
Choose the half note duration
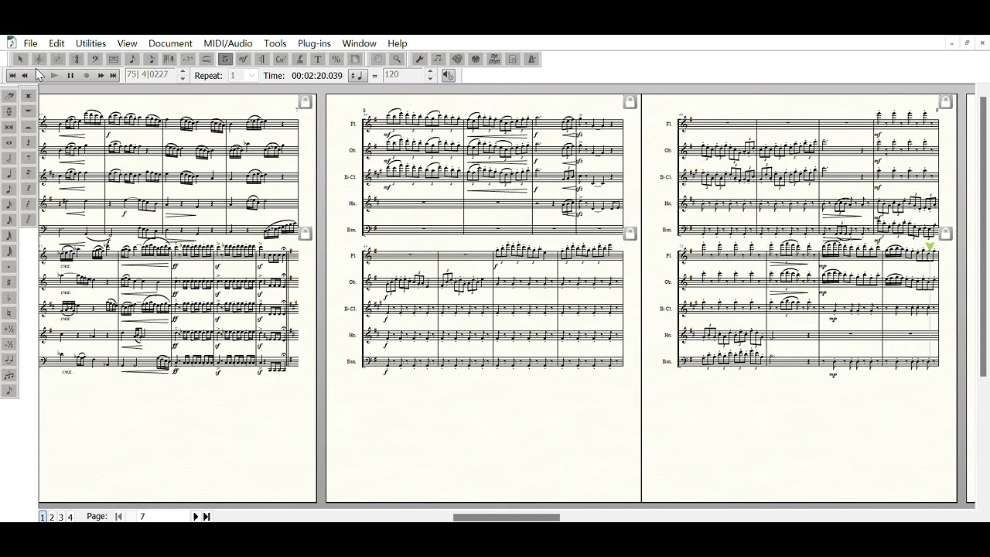(9, 158)
